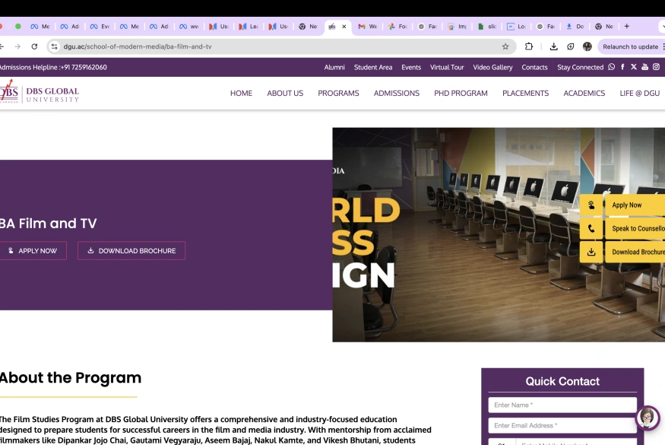Open the PROGRAMS menu
This screenshot has width=665, height=445.
pos(338,93)
